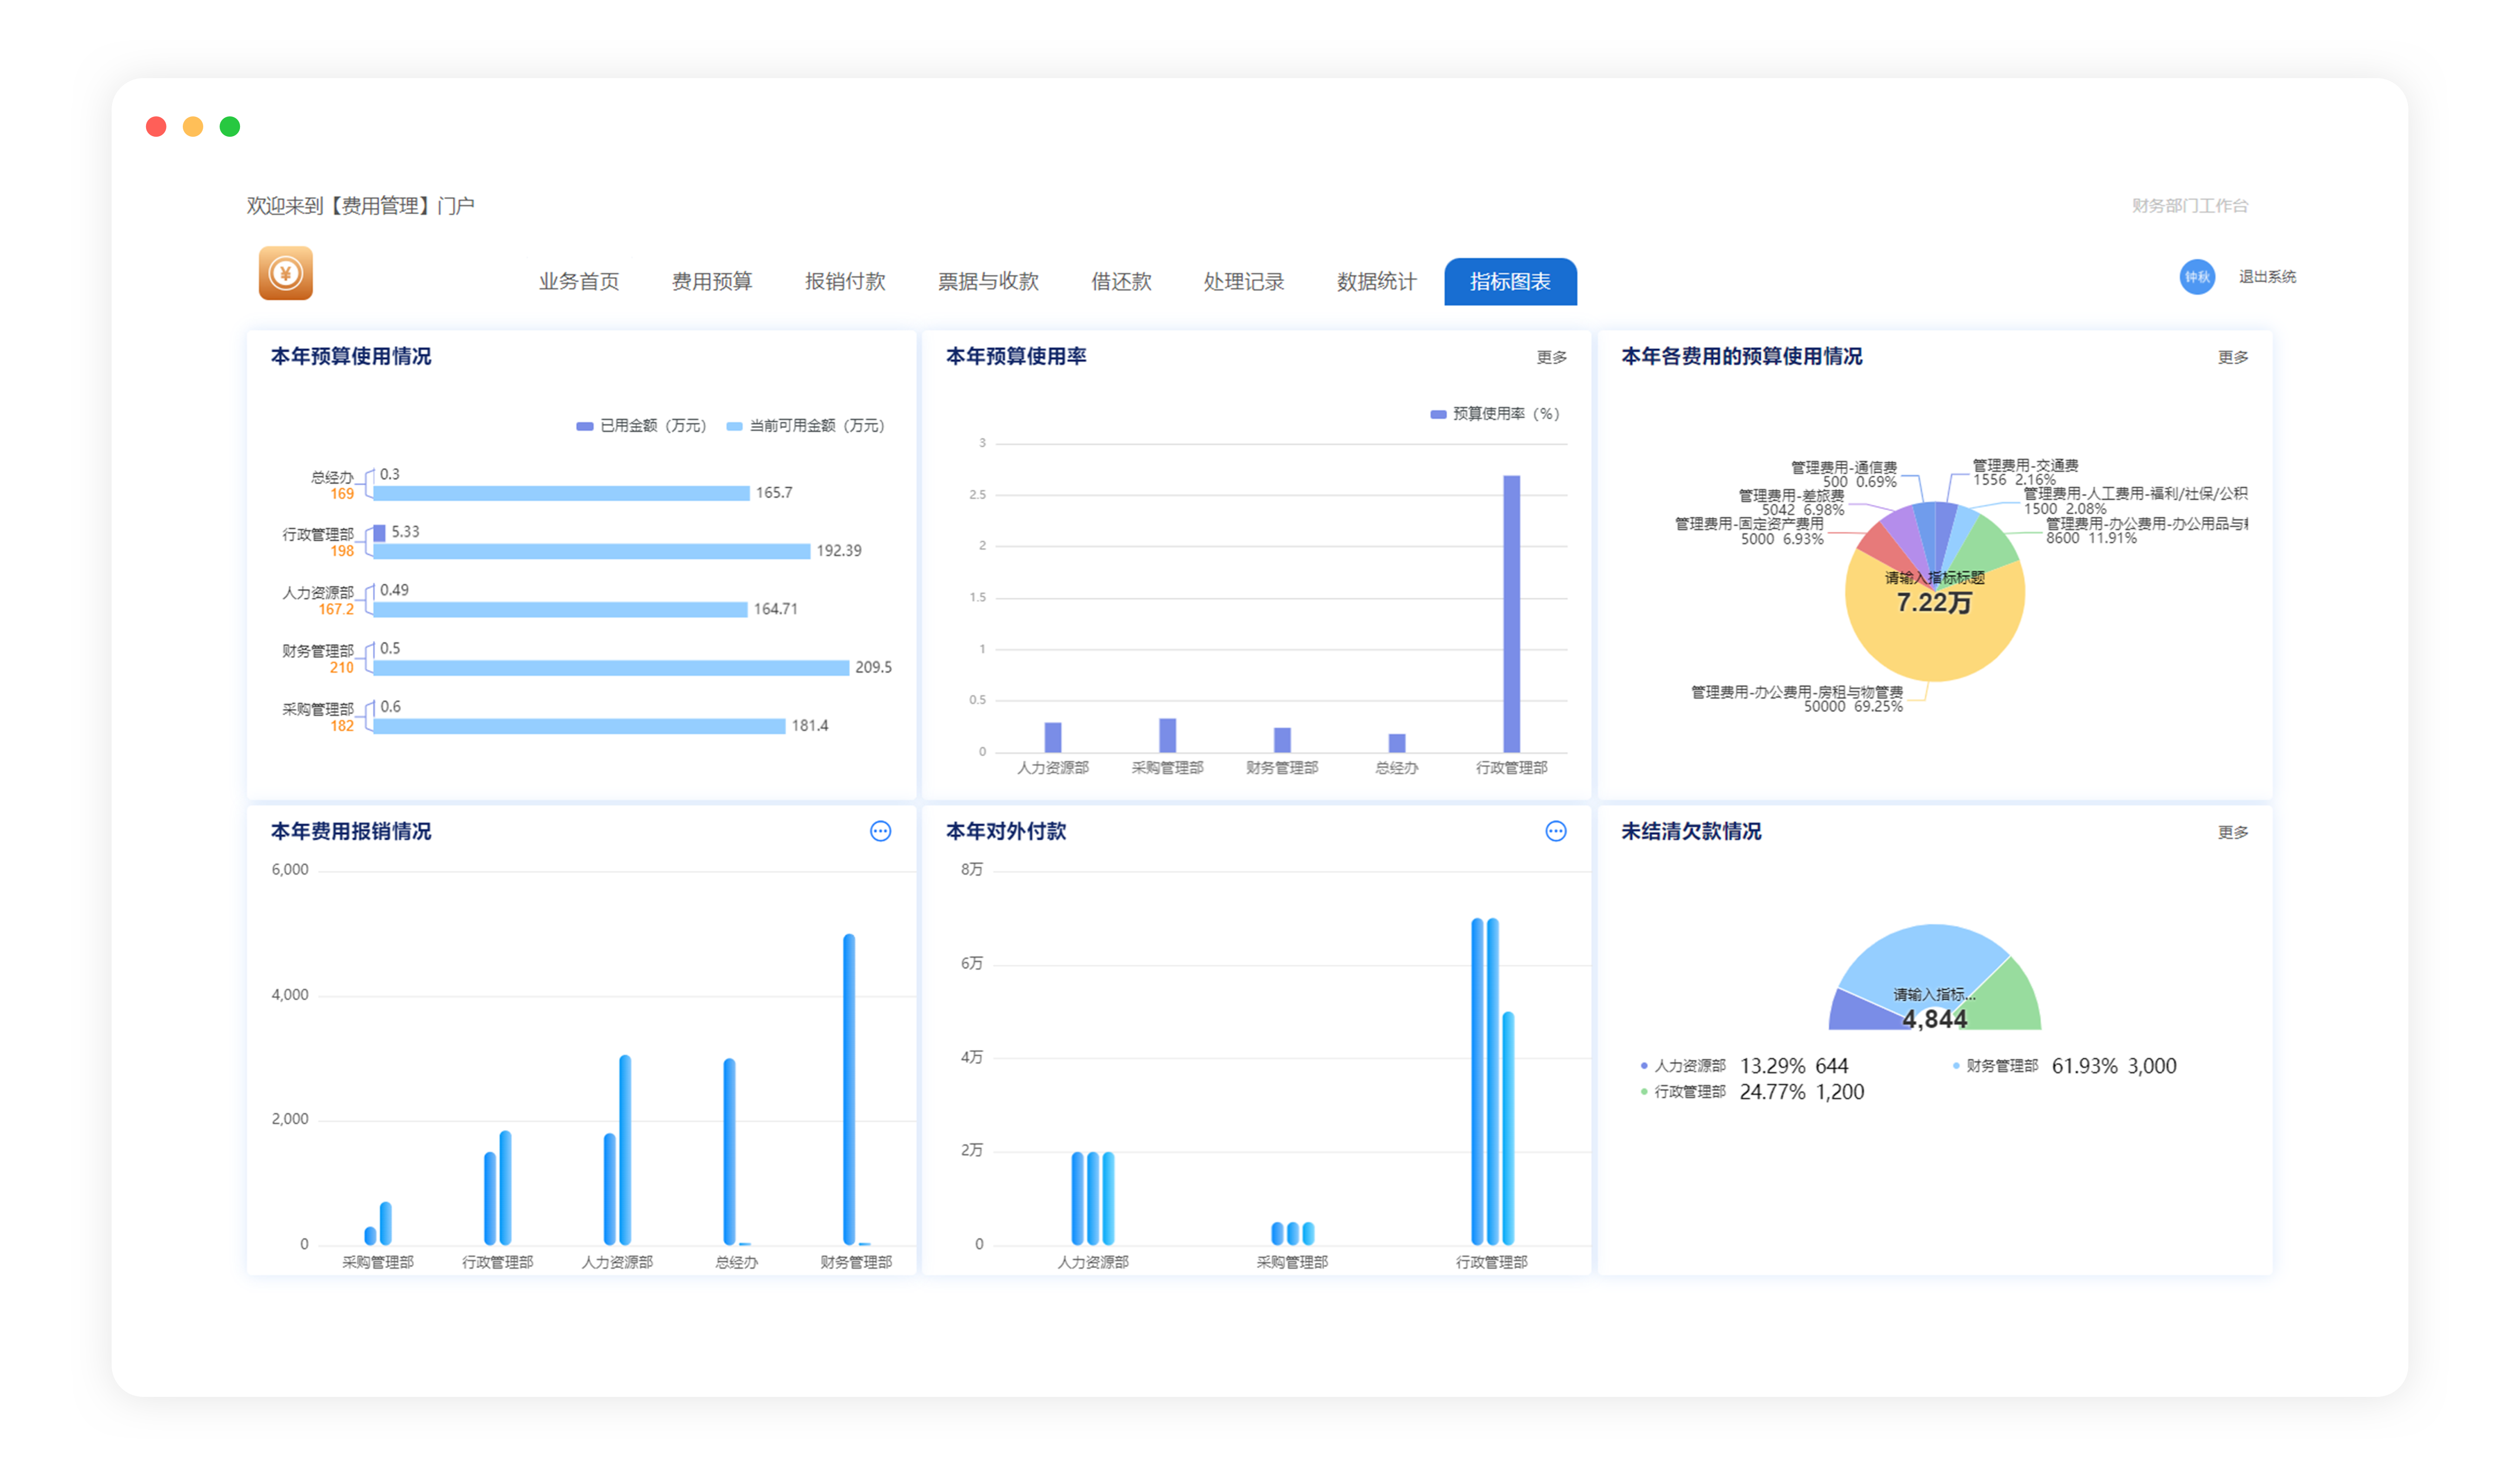Screen dimensions: 2520x1475
Task: Toggle the 当前可用金额（万元） legend series
Action: (806, 426)
